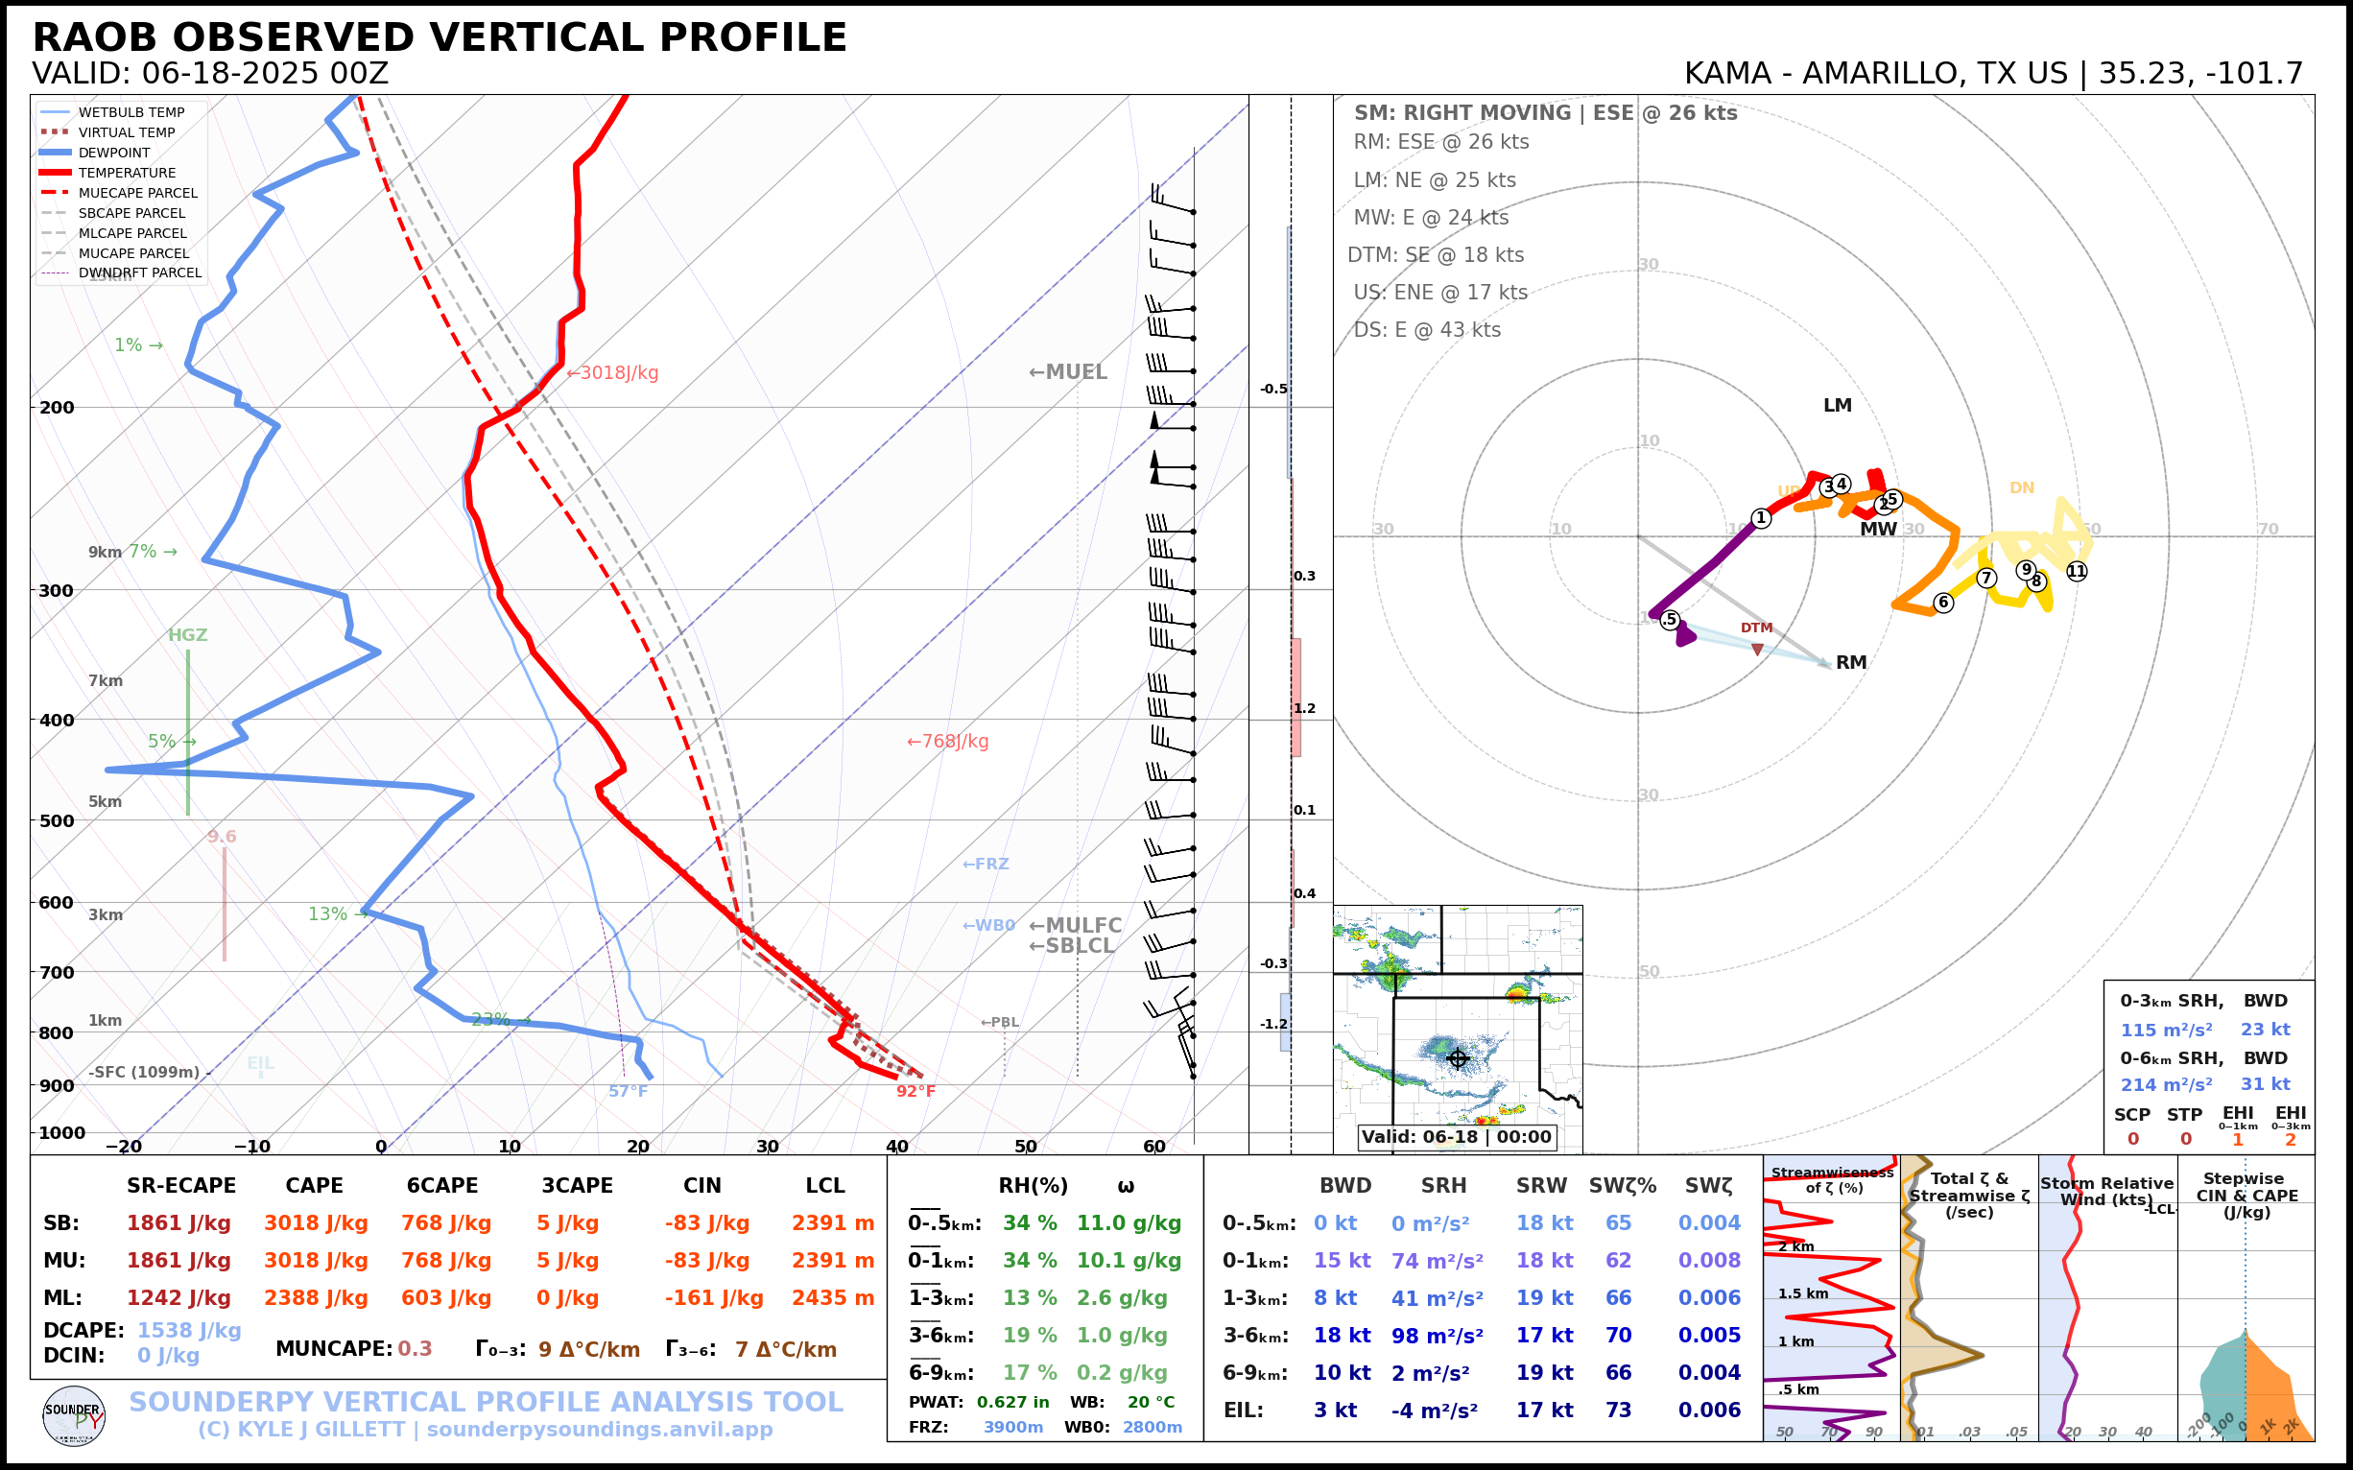Click hodograph height marker 1

1761,518
